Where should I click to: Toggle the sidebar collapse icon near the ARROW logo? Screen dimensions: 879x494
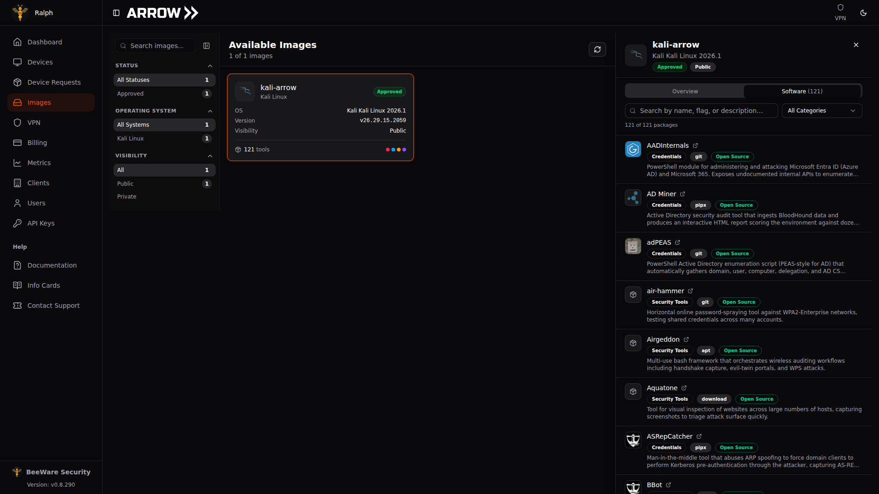[116, 13]
